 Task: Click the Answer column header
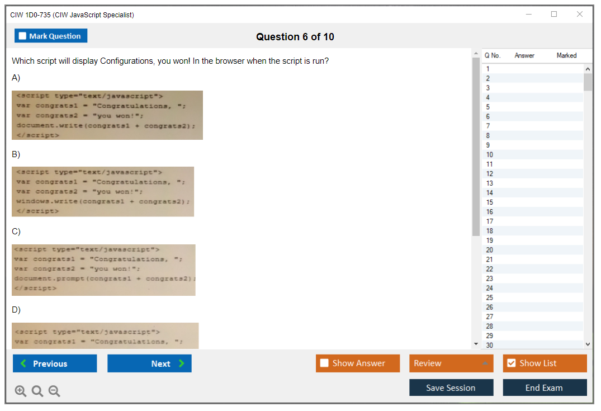tap(524, 55)
